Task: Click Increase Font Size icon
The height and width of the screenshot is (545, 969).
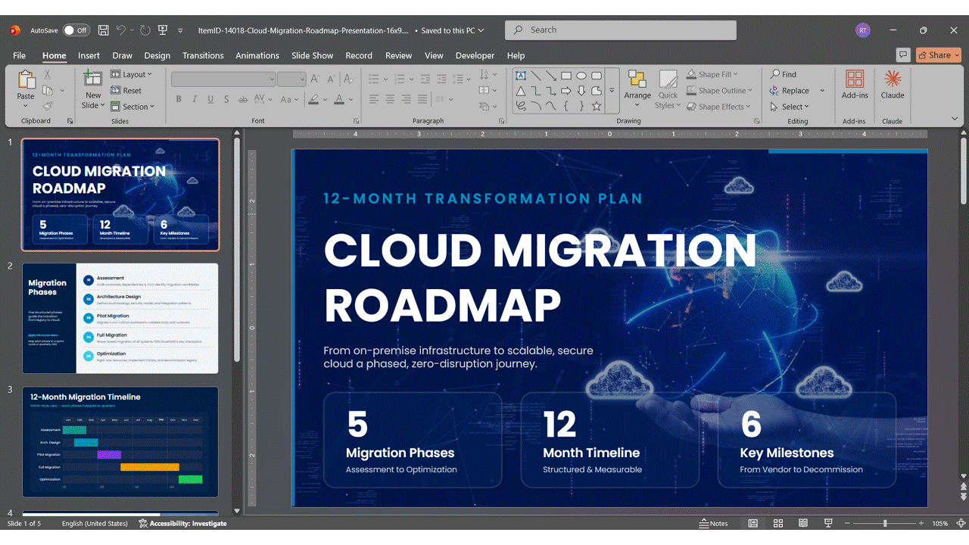Action: (x=315, y=79)
